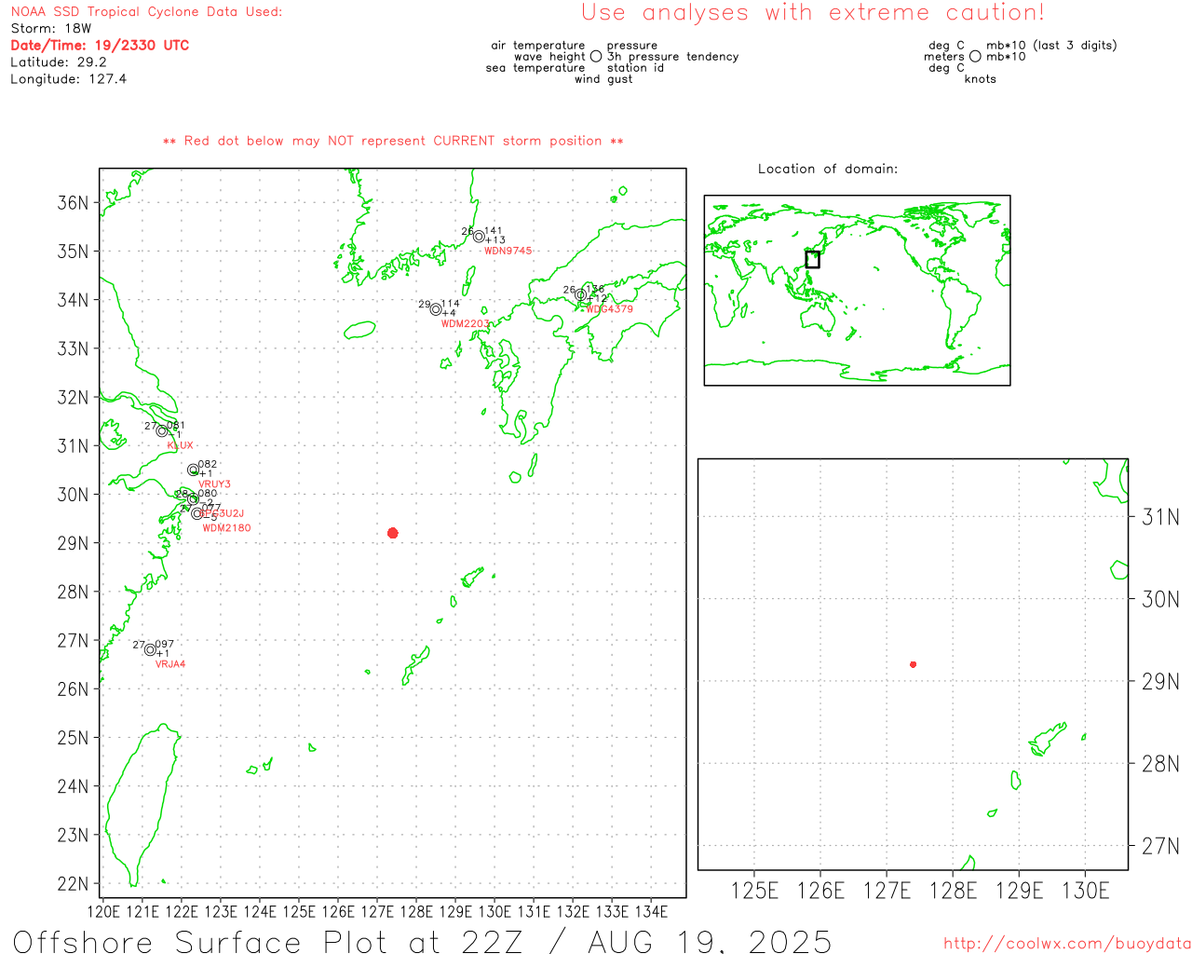This screenshot has height=954, width=1192.
Task: Open the coolwx.com/buoydata link
Action: click(1067, 944)
